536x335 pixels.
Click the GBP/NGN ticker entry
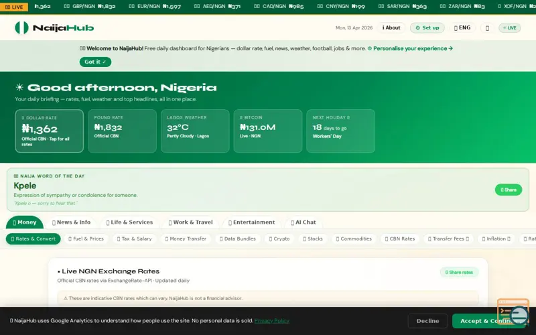tap(90, 7)
